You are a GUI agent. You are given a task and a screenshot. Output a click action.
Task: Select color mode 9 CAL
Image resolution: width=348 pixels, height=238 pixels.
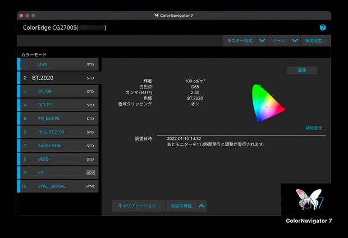click(x=58, y=172)
